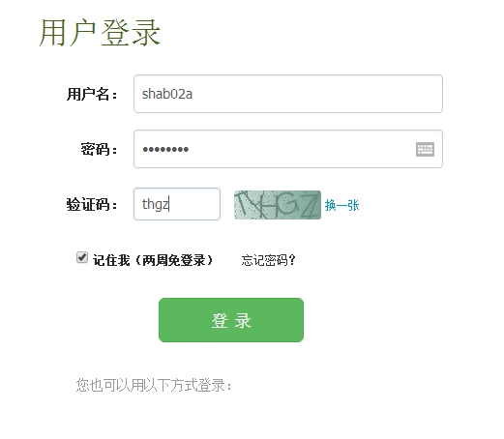Image resolution: width=504 pixels, height=439 pixels.
Task: Click the 密码: field label
Action: coord(99,149)
